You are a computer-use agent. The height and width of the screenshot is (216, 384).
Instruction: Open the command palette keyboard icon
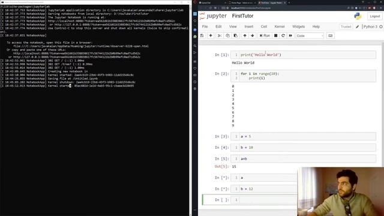(x=331, y=36)
